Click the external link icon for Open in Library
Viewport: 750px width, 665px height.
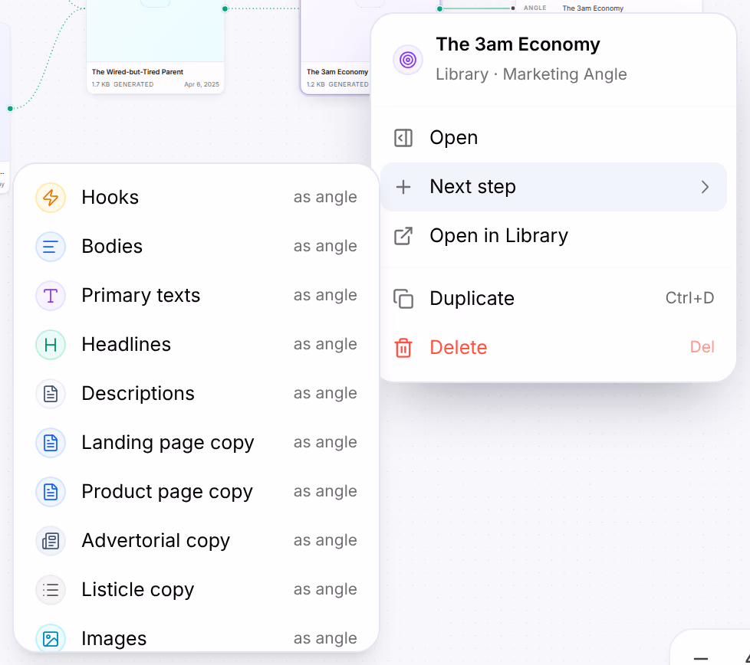pos(403,236)
